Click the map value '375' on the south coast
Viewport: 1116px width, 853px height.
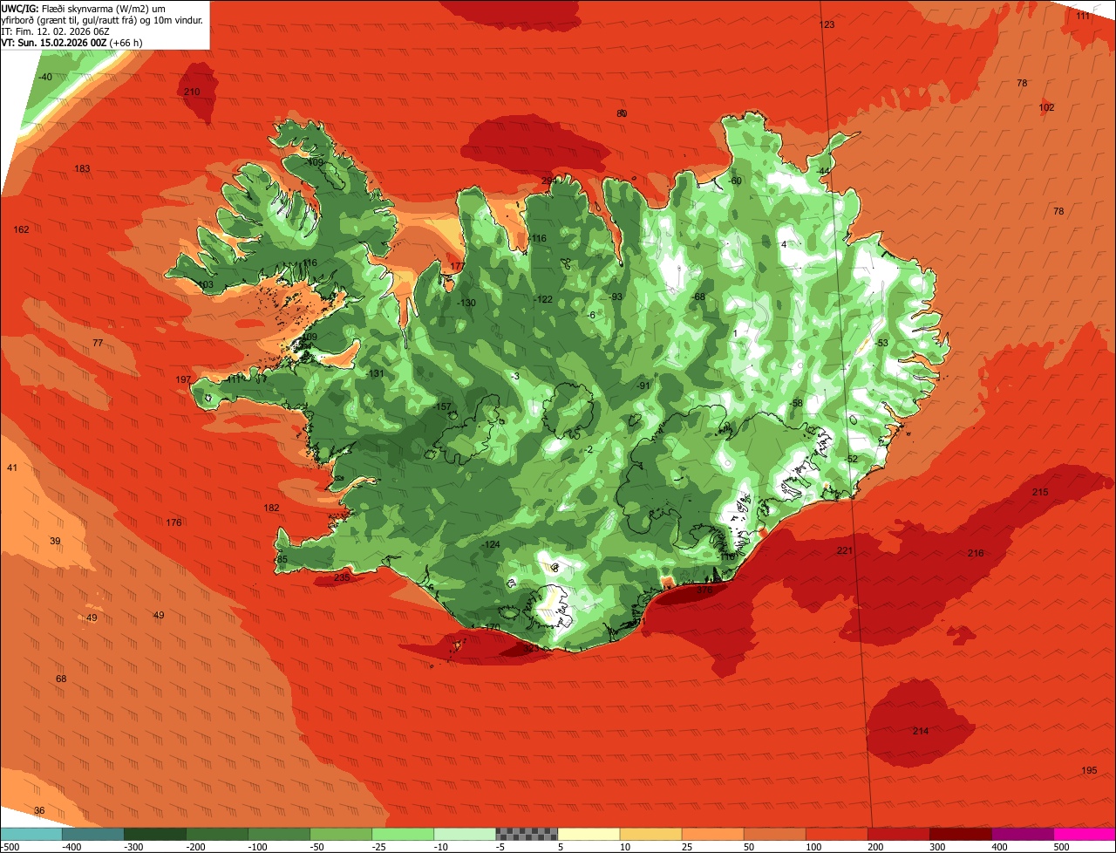tap(704, 590)
